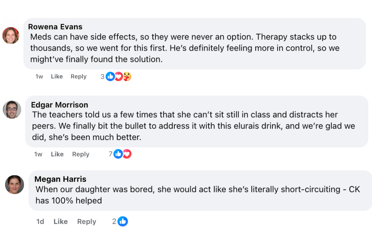
Task: Open the Edgar Morrison name link
Action: [x=60, y=105]
